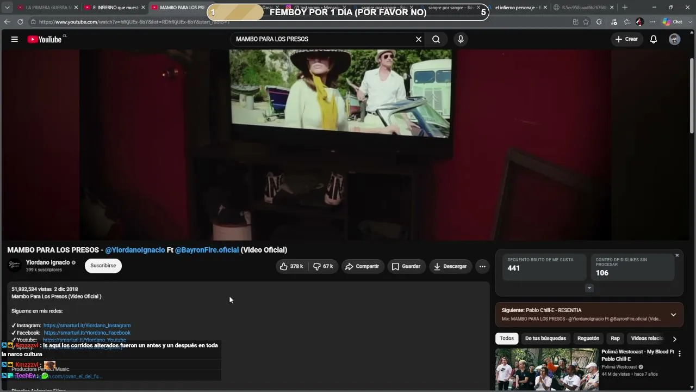
Task: Open the browser profile avatar
Action: click(639, 22)
